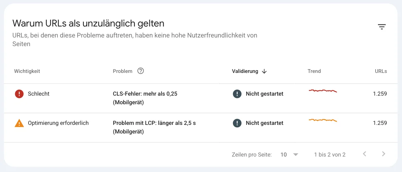Click the Problem column header
Screen dimensions: 402x172
point(123,71)
